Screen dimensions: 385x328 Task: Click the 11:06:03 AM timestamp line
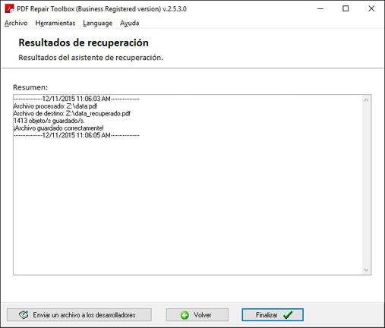(x=76, y=99)
